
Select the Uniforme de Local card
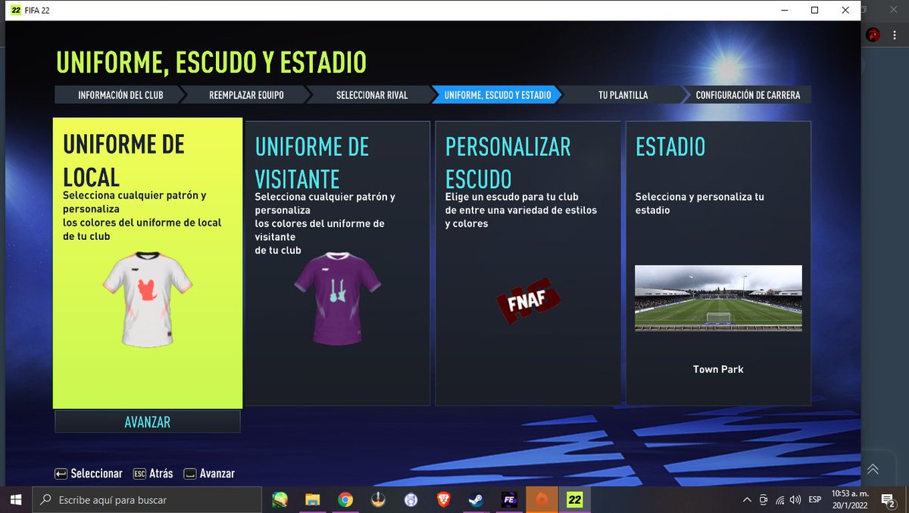tap(148, 263)
